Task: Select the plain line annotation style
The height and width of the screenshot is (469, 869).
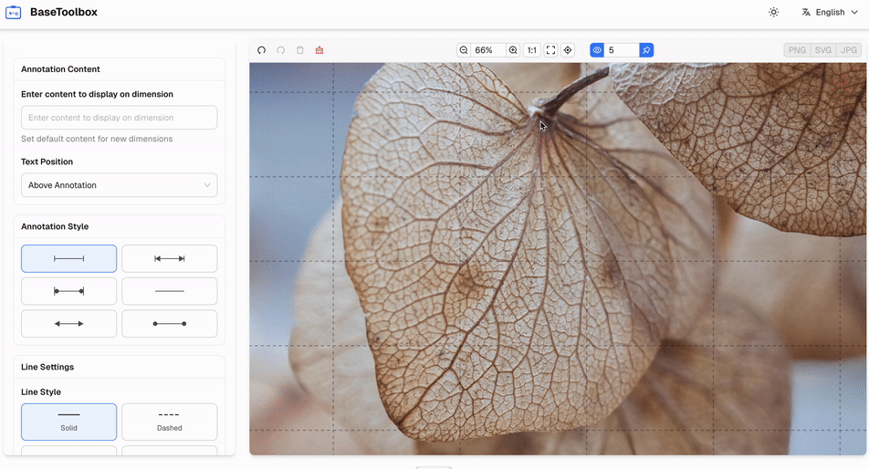Action: (170, 291)
